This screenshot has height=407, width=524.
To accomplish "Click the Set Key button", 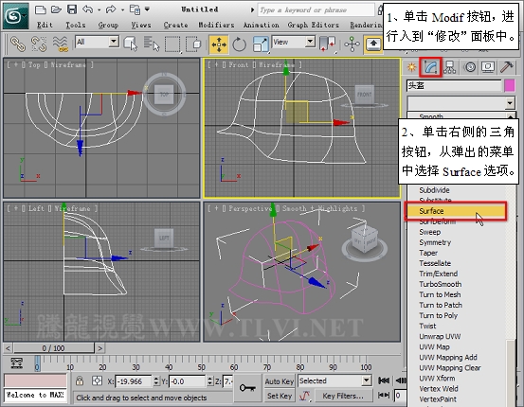I will click(x=279, y=396).
